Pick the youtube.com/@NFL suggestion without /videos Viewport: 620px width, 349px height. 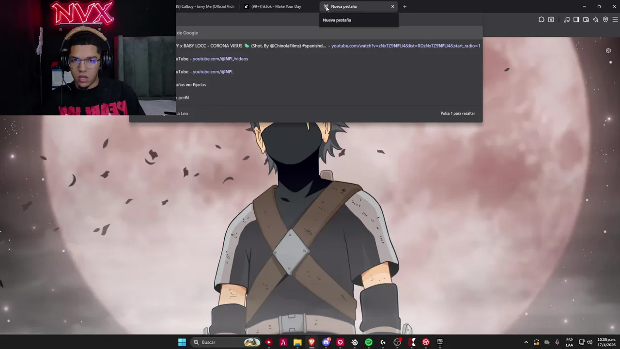pos(329,71)
